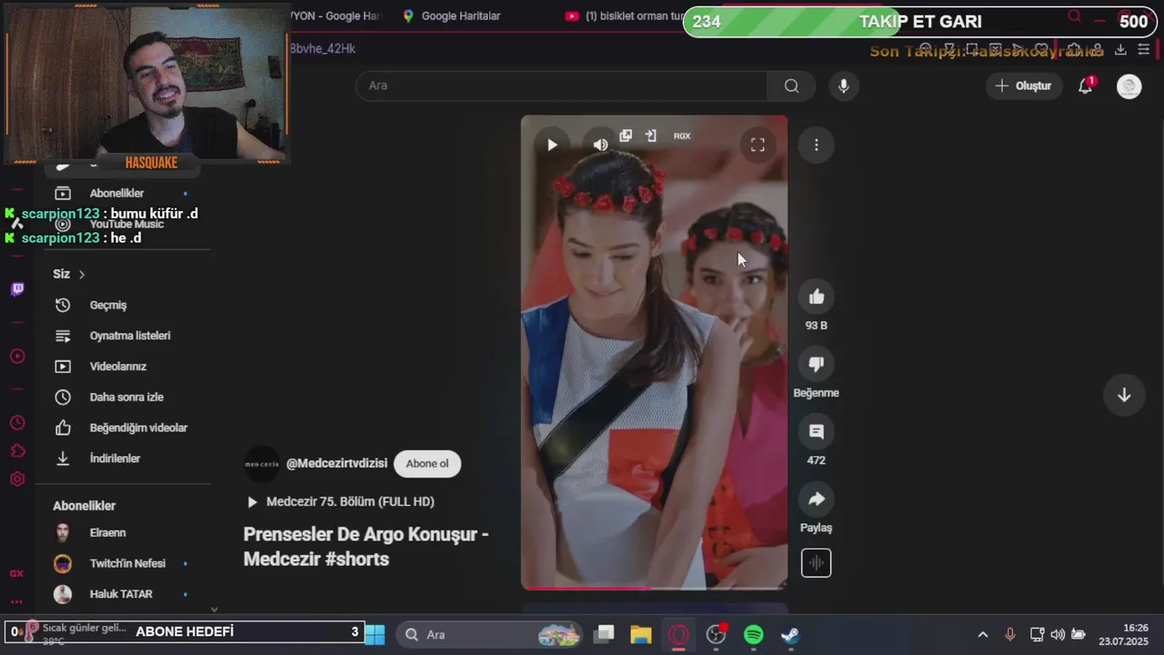Click the video pop-out icon above the short

point(626,136)
